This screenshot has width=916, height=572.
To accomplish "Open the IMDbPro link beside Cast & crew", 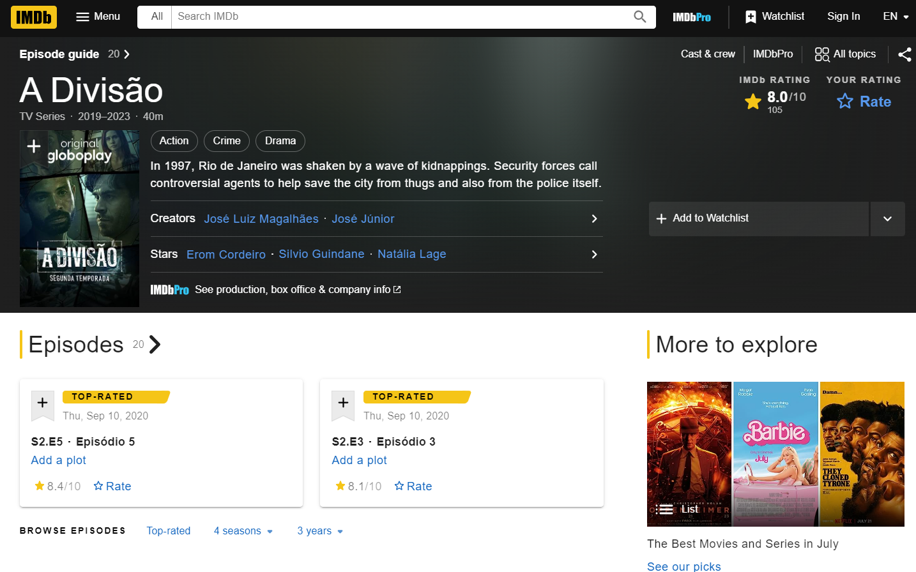I will 773,54.
